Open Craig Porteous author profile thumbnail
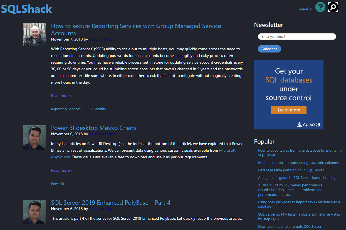346x230 pixels. tap(34, 34)
